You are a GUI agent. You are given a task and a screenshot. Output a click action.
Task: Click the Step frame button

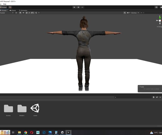pos(82,7)
